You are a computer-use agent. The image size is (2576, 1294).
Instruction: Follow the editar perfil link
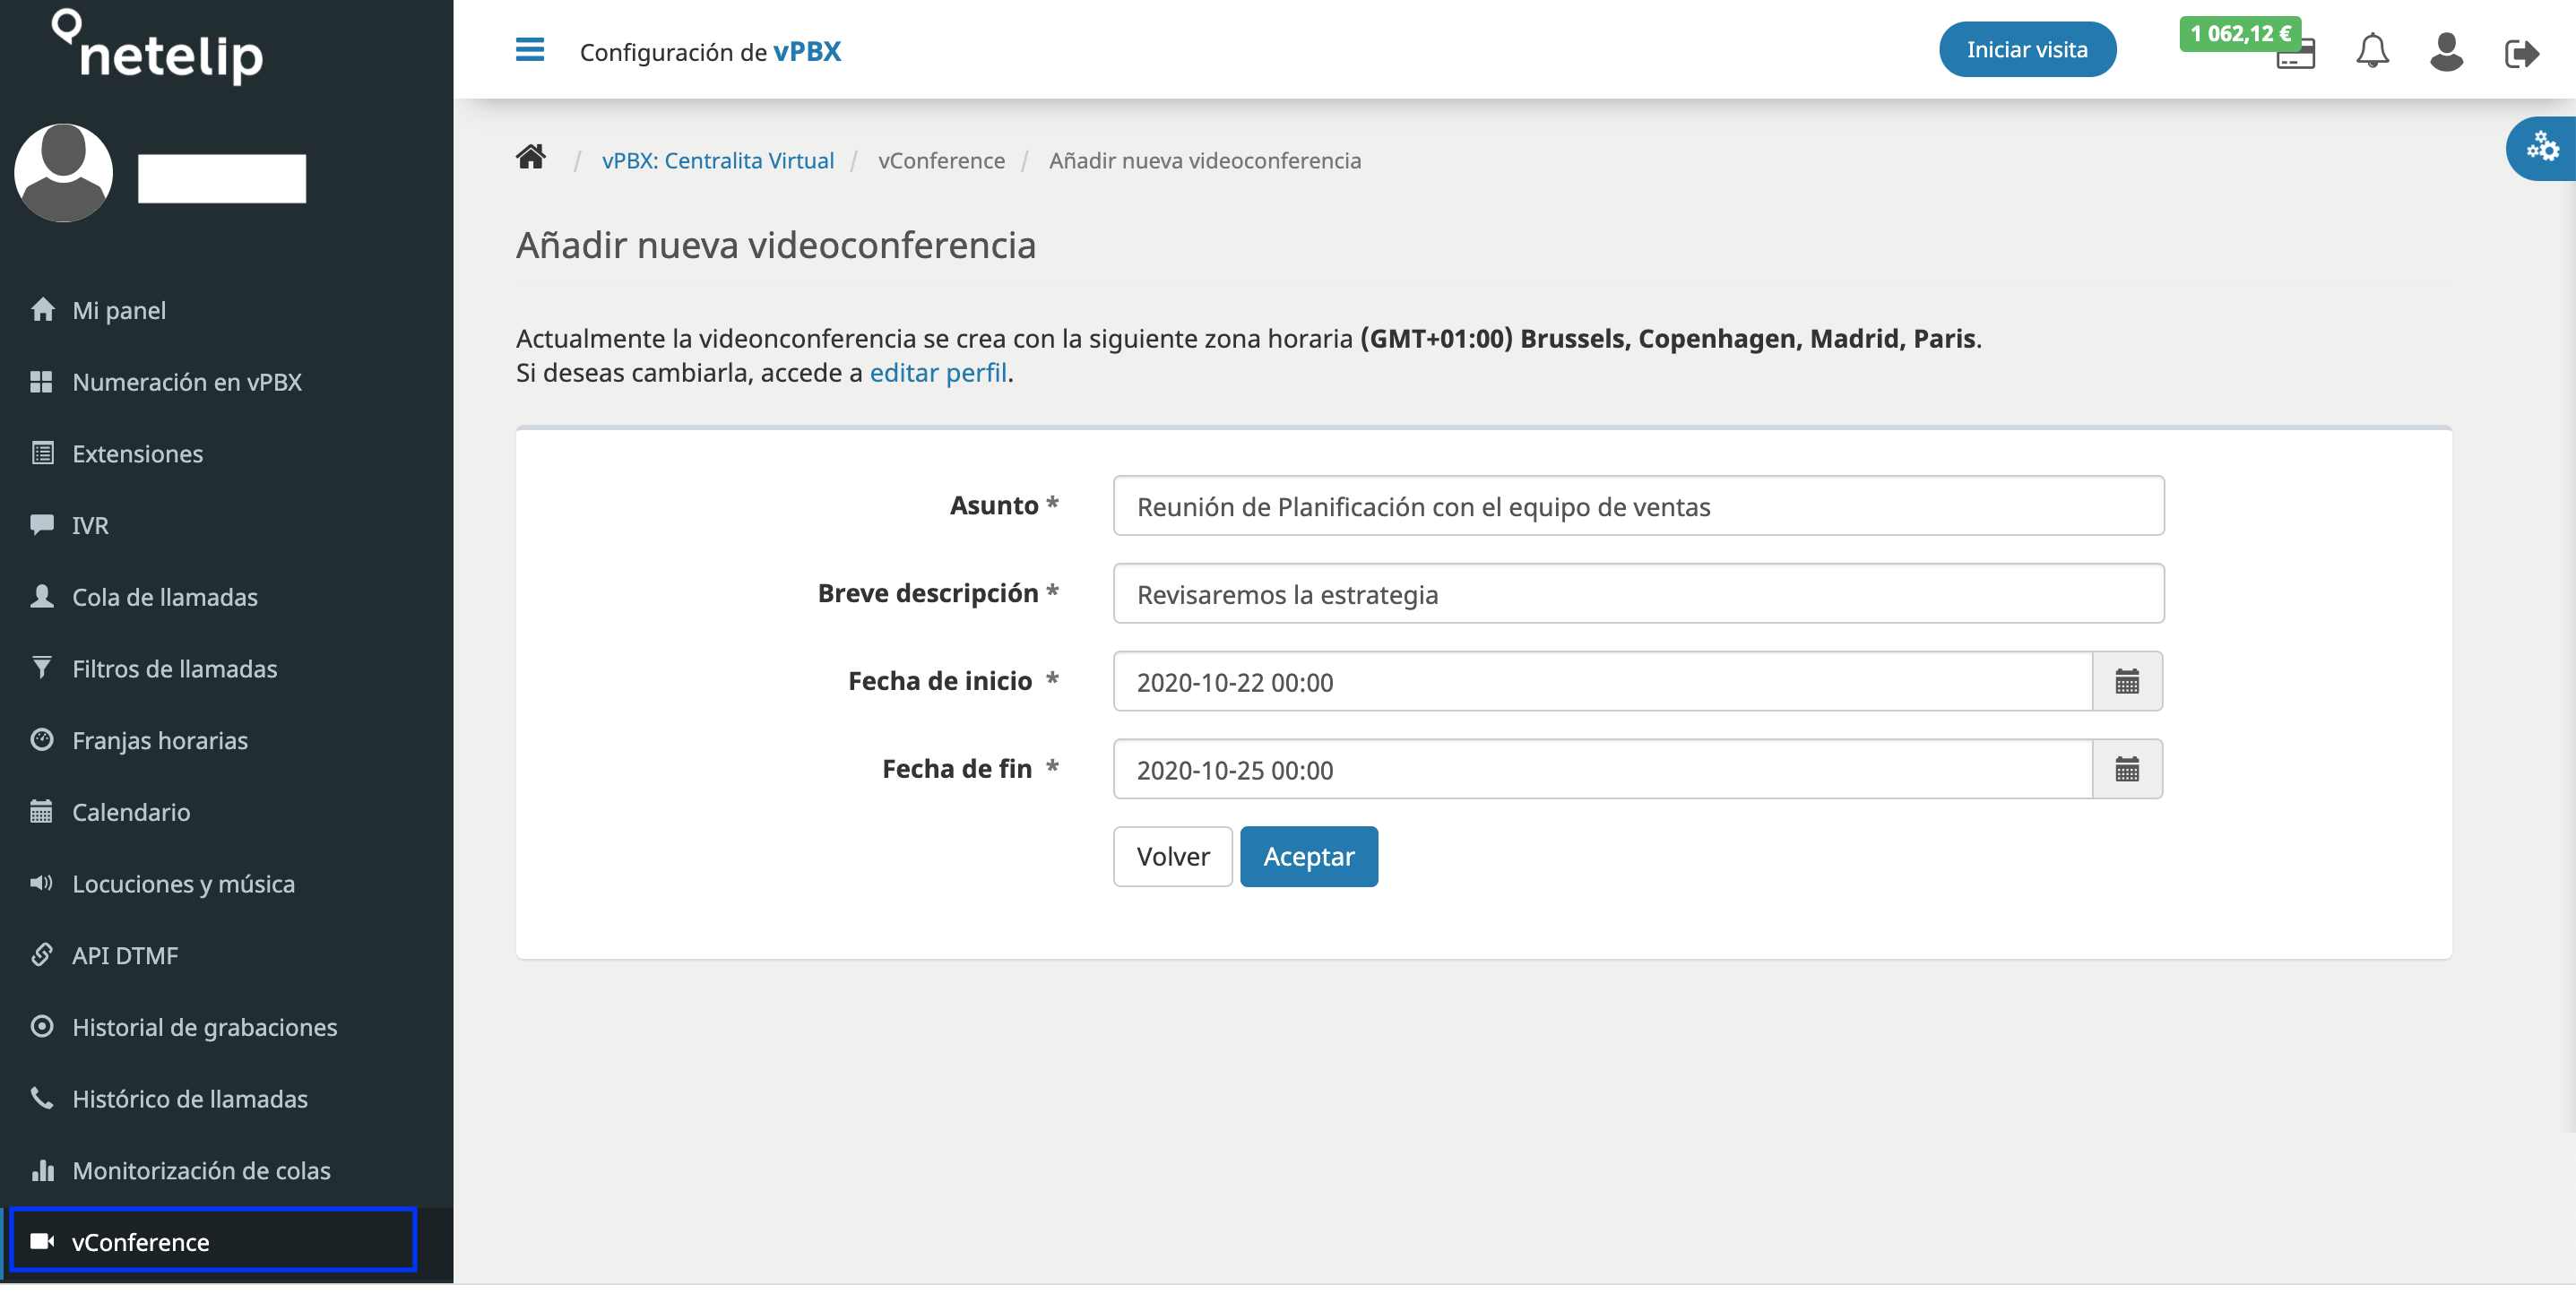point(937,372)
